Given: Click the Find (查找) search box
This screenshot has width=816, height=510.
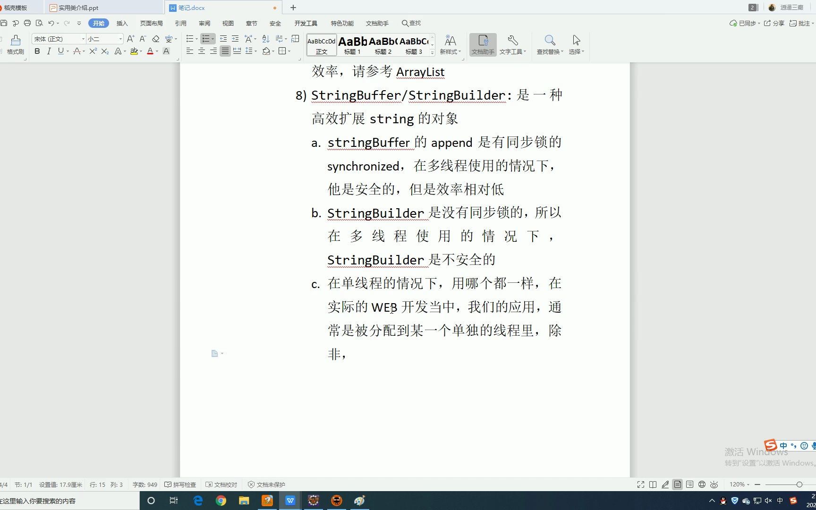Looking at the screenshot, I should coord(411,23).
